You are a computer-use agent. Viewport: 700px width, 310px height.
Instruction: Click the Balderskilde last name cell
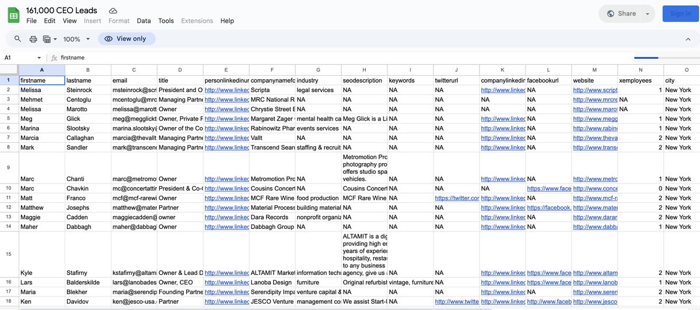coord(87,282)
